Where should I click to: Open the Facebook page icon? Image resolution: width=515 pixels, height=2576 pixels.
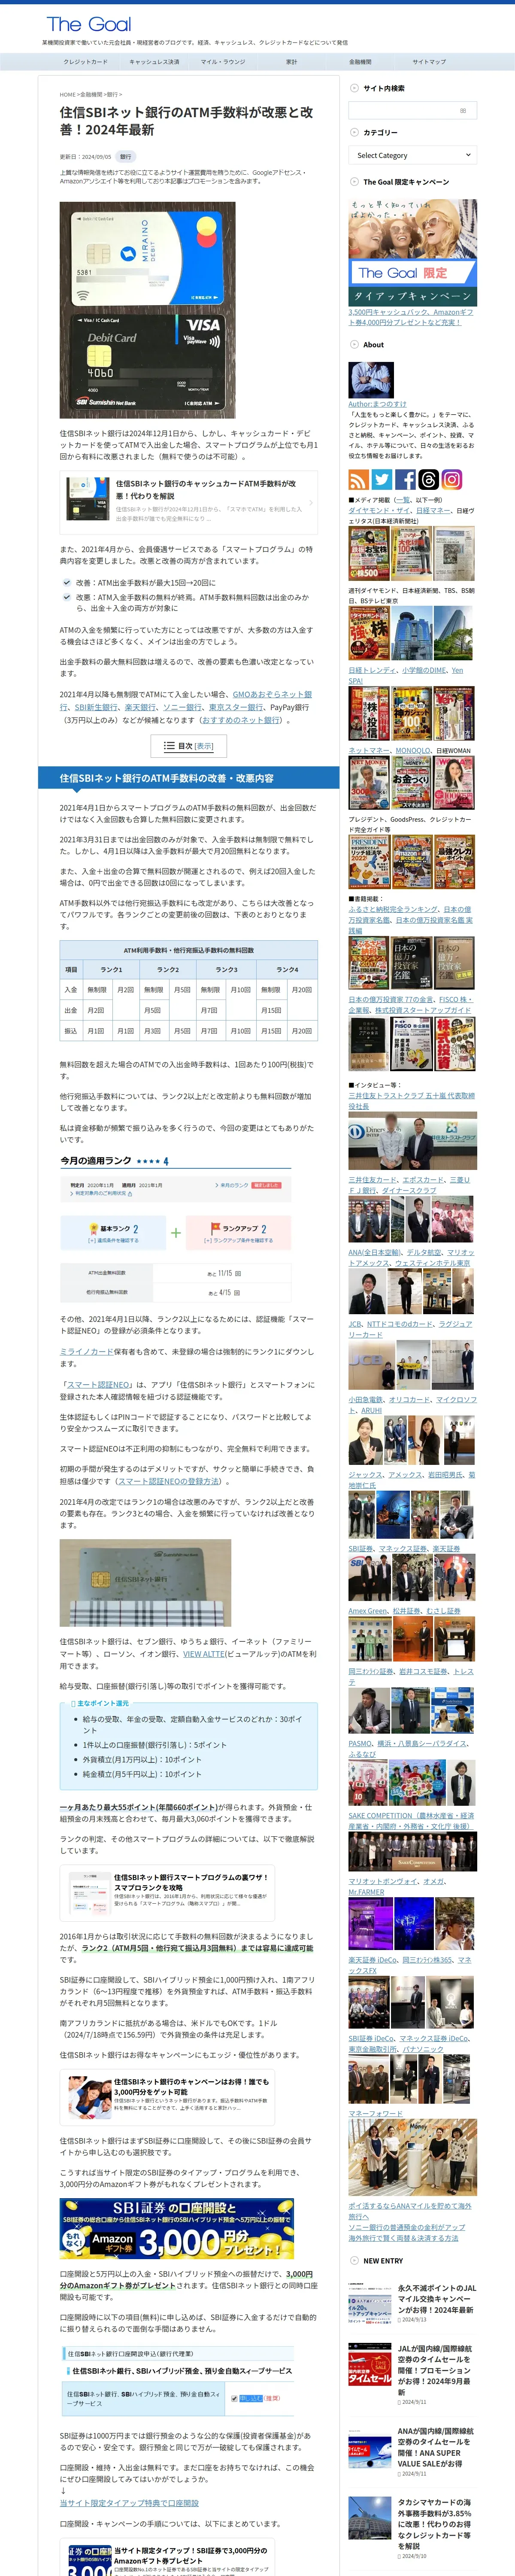pyautogui.click(x=405, y=479)
